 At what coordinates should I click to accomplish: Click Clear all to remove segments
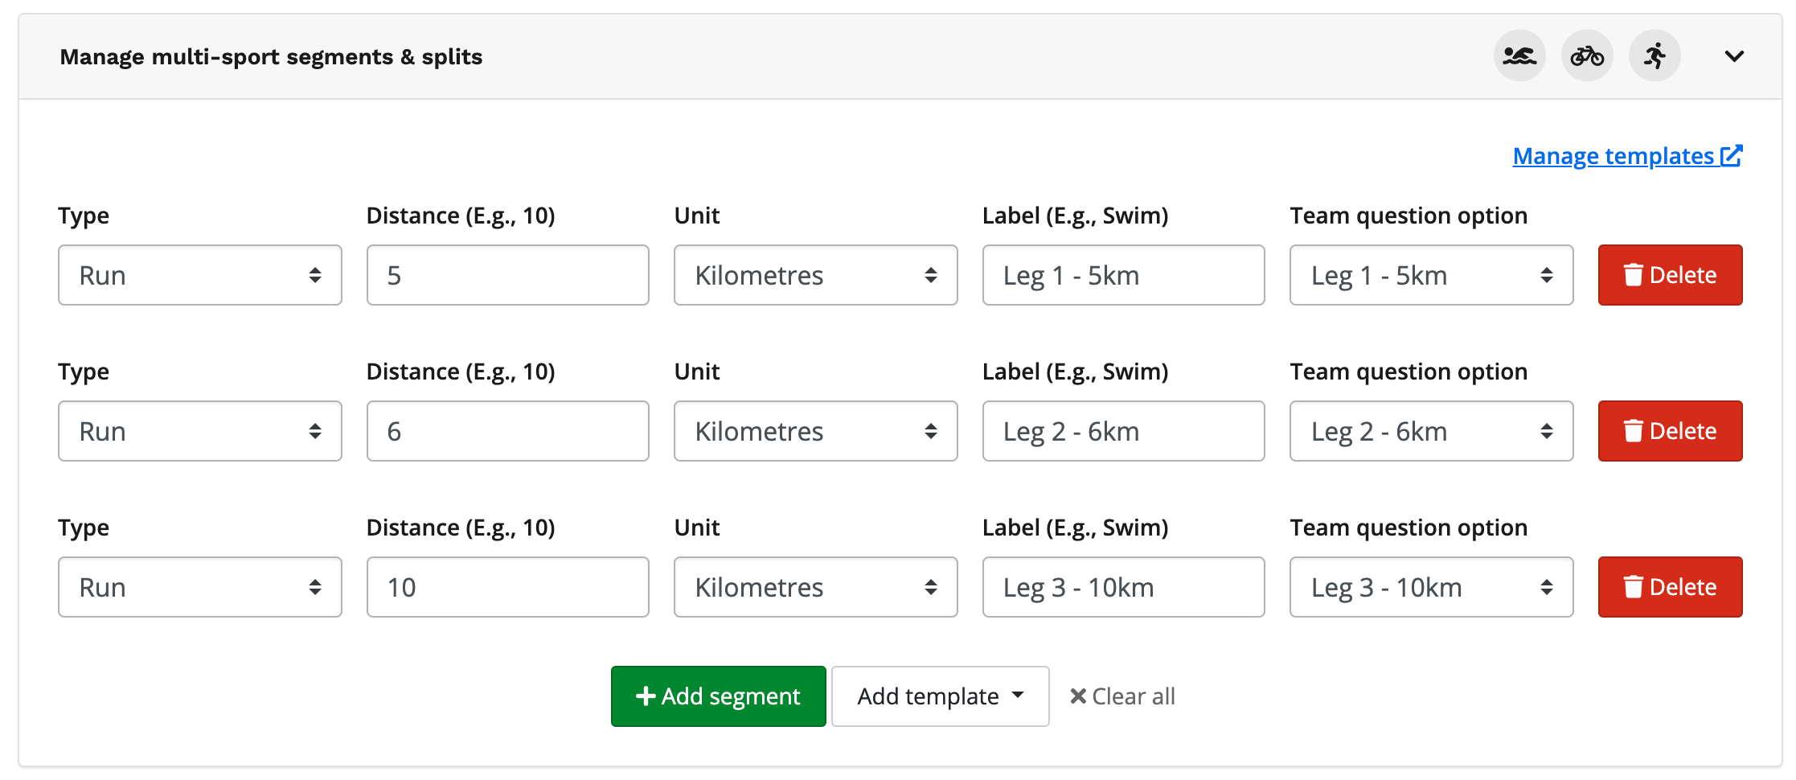pyautogui.click(x=1122, y=696)
